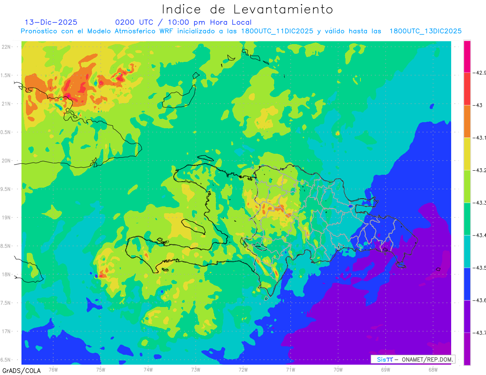Select the date text "13-Dic-2025"
This screenshot has height=375, width=486.
(51, 22)
